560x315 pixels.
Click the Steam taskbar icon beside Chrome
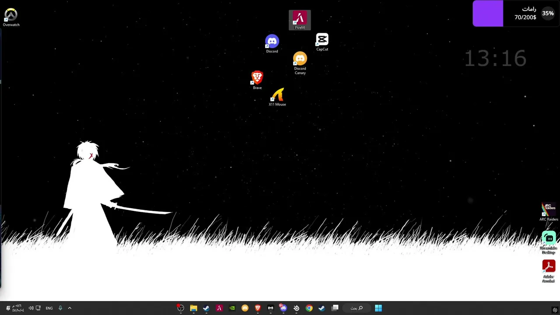[x=322, y=308]
